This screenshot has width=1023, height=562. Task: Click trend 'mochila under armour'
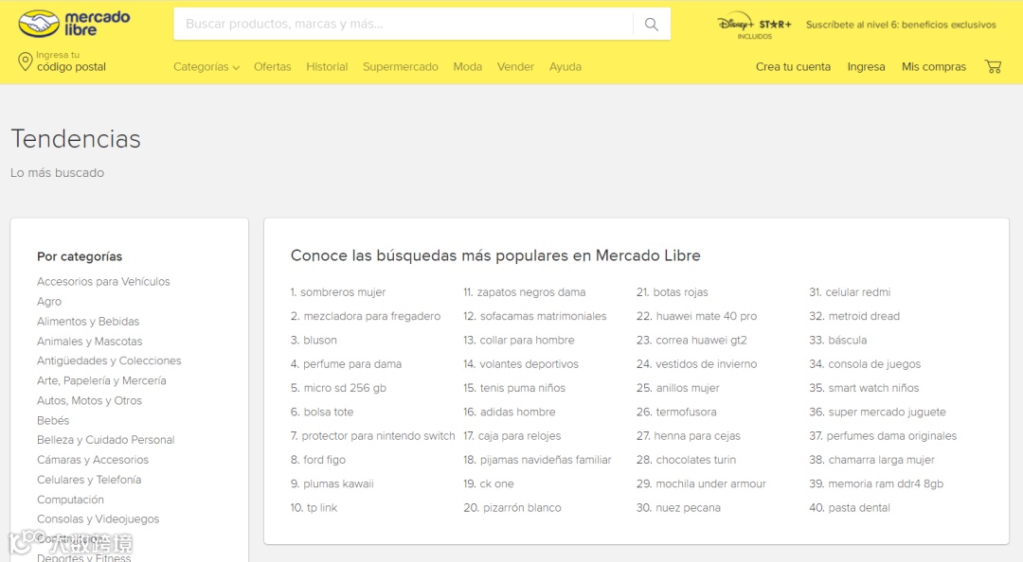coord(710,483)
